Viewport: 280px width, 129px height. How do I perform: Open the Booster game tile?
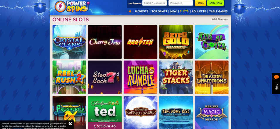coord(140,42)
